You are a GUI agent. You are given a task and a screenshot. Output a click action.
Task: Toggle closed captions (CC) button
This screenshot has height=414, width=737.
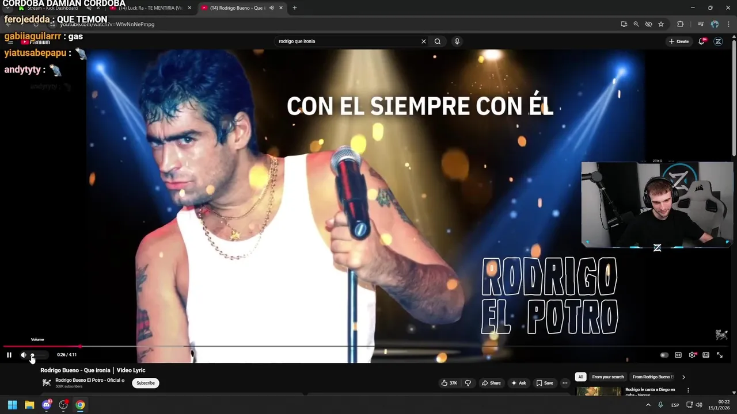click(678, 355)
